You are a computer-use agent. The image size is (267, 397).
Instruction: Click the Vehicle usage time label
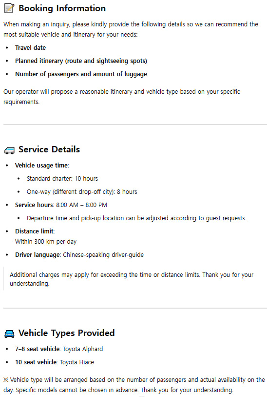(x=42, y=166)
